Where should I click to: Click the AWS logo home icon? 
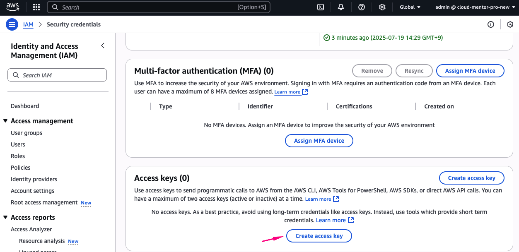pos(13,7)
